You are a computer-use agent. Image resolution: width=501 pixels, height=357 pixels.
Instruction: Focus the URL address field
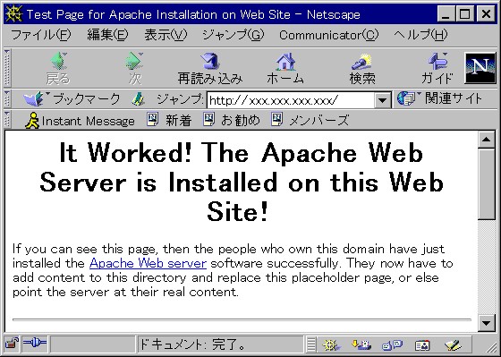coord(291,100)
